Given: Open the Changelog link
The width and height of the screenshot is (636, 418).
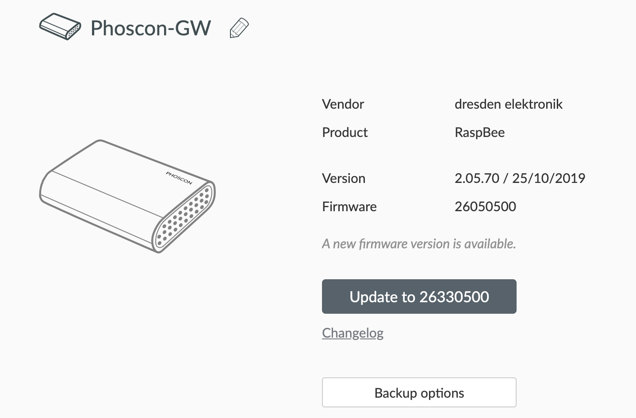Looking at the screenshot, I should pyautogui.click(x=352, y=333).
